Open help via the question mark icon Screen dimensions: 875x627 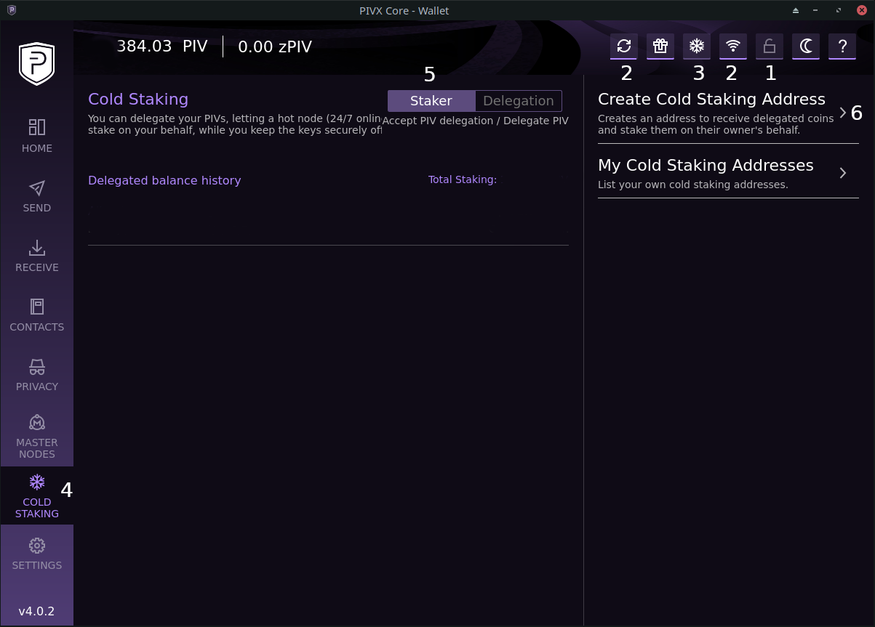point(842,46)
